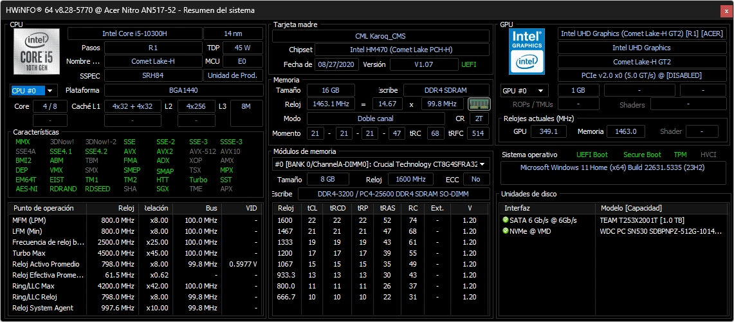Click the module size 8 GB field
The image size is (734, 322).
click(x=327, y=179)
